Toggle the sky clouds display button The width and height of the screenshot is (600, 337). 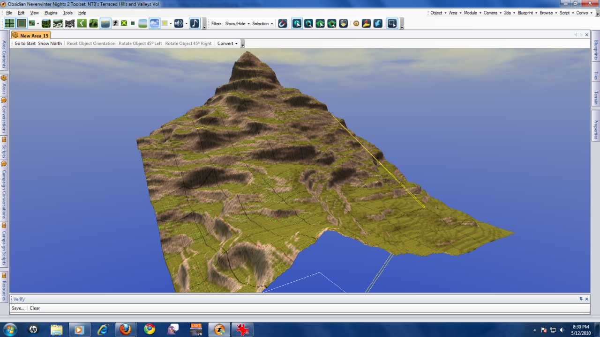pos(154,23)
